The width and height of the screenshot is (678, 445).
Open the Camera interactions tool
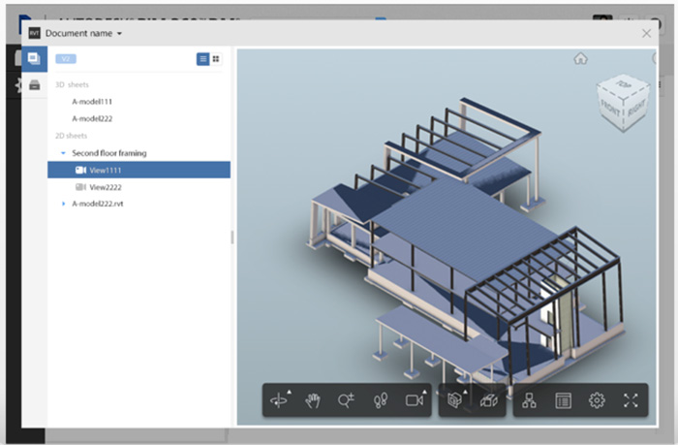415,400
